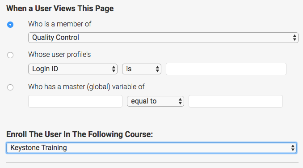This screenshot has height=168, width=303.
Task: Choose the master (global) variable radio option
Action: click(10, 87)
